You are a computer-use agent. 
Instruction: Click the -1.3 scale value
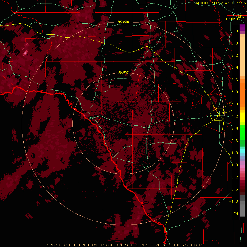234,201
